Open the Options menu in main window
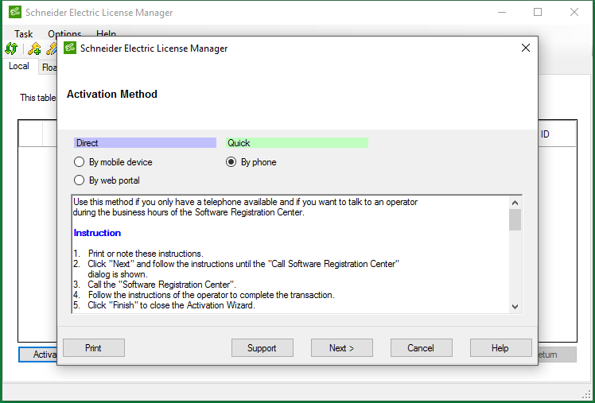This screenshot has width=595, height=403. click(64, 33)
